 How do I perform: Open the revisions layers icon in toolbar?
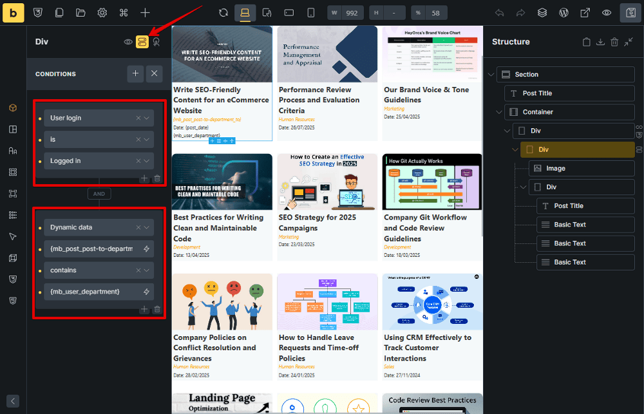click(x=542, y=13)
